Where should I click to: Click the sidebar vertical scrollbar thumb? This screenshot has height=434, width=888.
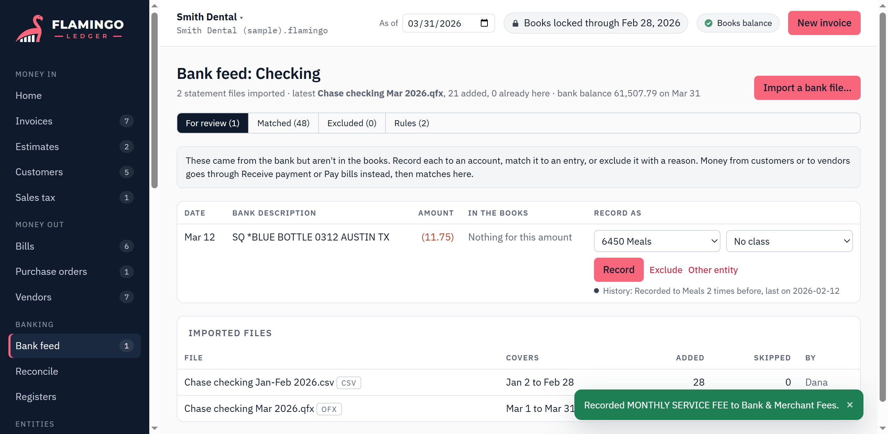pyautogui.click(x=155, y=100)
